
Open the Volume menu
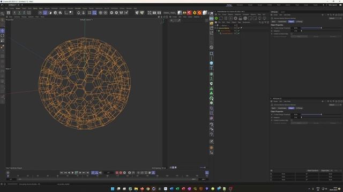click(47, 9)
